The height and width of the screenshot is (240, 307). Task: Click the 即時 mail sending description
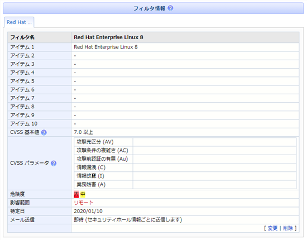[x=128, y=220]
